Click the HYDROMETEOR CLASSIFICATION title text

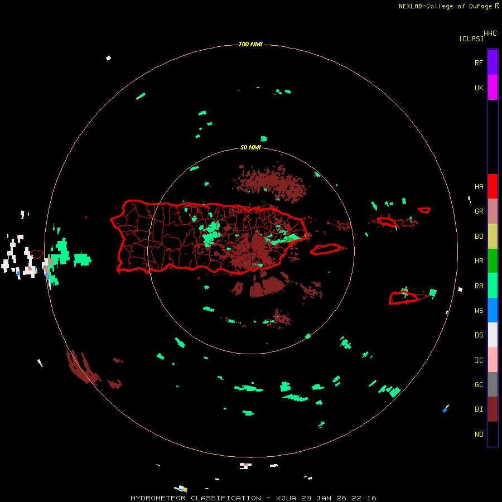196,498
